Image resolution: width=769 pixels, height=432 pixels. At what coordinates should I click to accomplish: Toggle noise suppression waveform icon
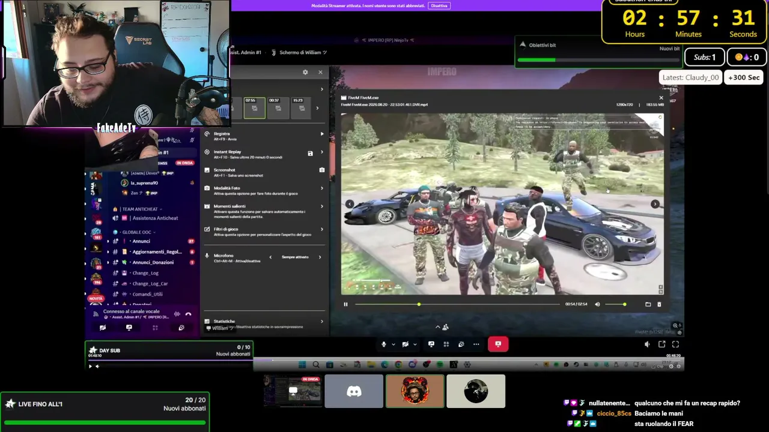pos(177,314)
